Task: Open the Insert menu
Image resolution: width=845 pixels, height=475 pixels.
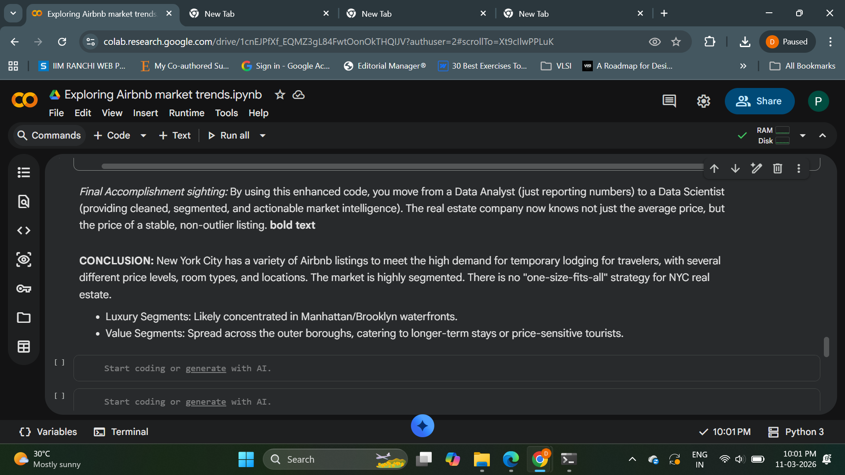Action: 145,113
